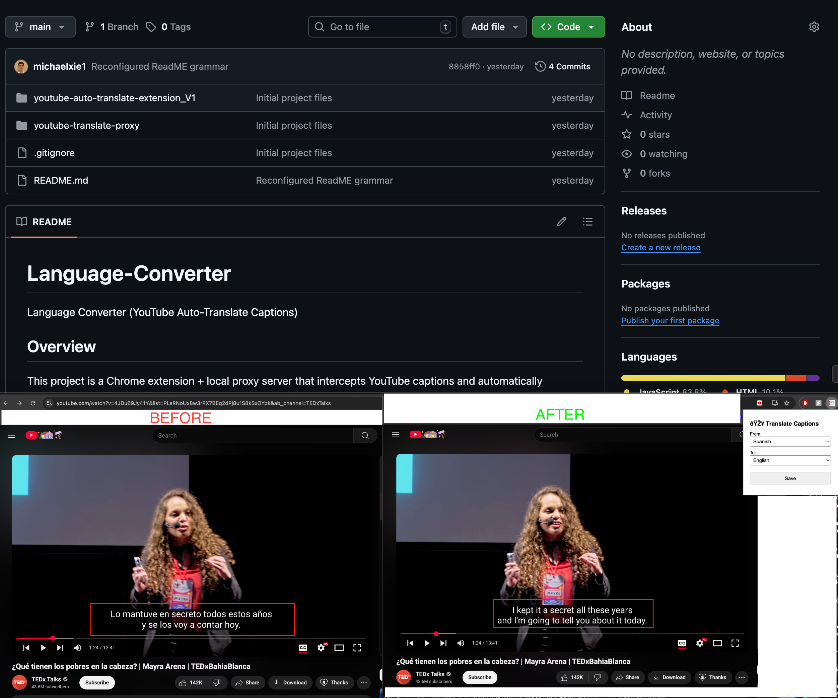Image resolution: width=838 pixels, height=698 pixels.
Task: Open site info icon beside the YouTube URL
Action: pos(49,403)
